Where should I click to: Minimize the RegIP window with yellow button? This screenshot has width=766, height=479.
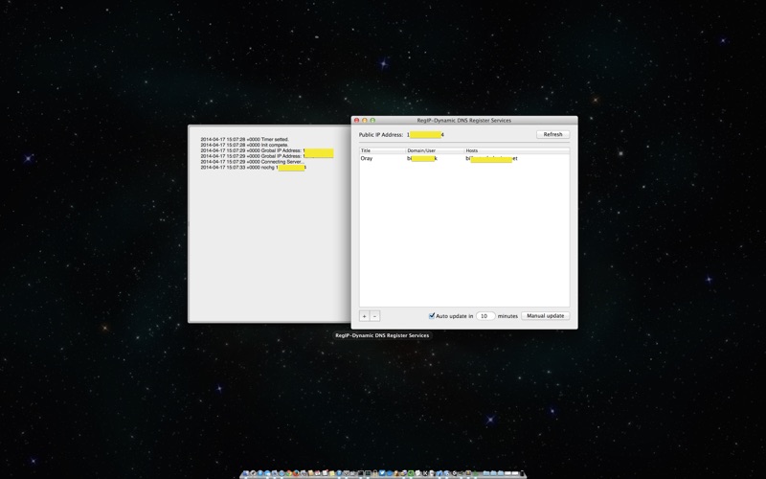[365, 121]
